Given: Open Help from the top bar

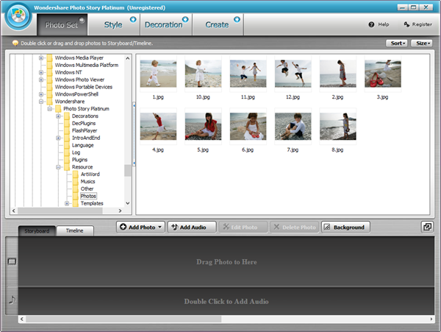Looking at the screenshot, I should click(x=379, y=24).
